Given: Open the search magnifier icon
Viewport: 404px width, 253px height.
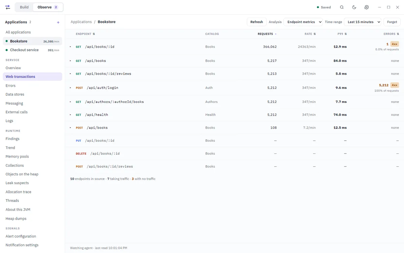Looking at the screenshot, I should click(x=342, y=7).
